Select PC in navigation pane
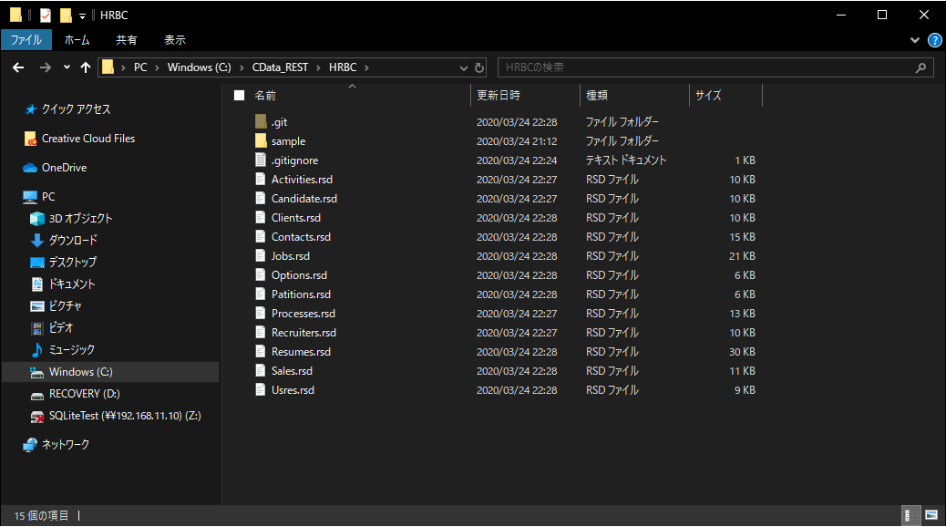 48,197
